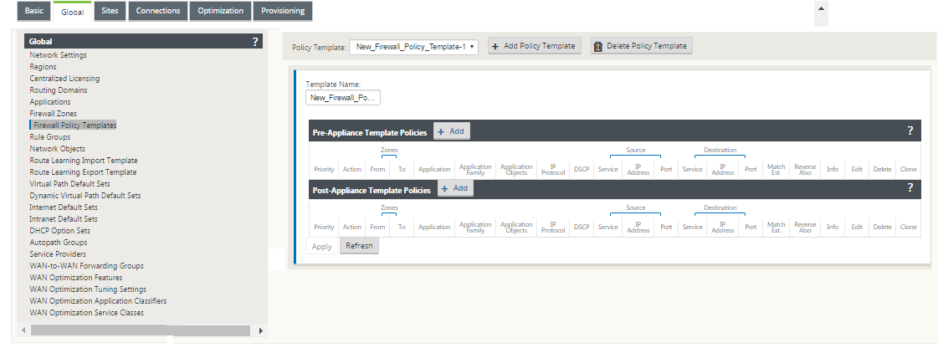
Task: Open help for Post-Appliance Template Policies
Action: pos(910,187)
